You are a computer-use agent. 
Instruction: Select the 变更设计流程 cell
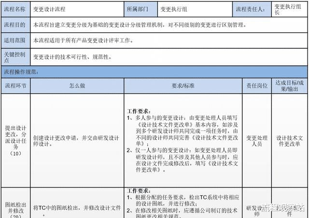pos(77,9)
